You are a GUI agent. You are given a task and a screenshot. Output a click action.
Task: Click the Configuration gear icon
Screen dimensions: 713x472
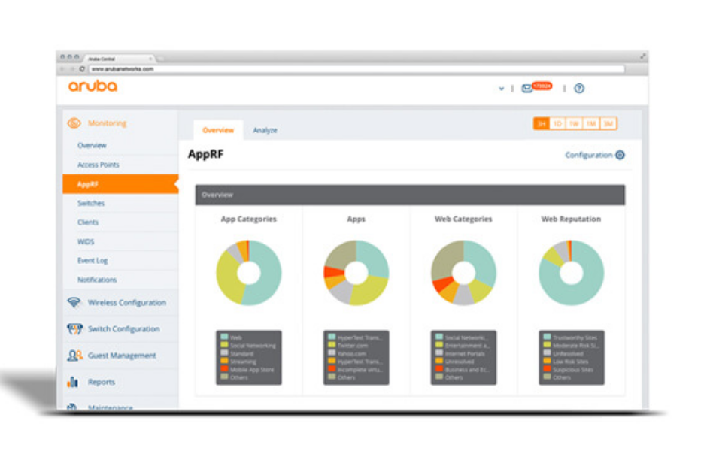coord(620,155)
